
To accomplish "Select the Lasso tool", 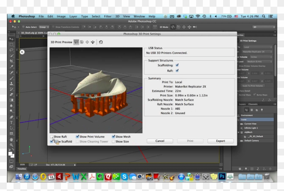I will pos(11,50).
